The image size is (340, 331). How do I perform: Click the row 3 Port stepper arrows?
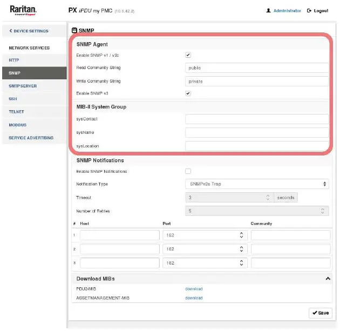click(x=241, y=262)
